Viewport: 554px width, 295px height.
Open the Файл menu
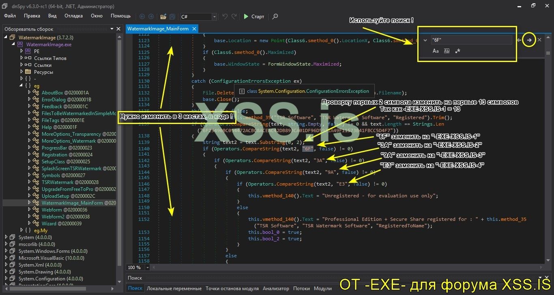10,16
